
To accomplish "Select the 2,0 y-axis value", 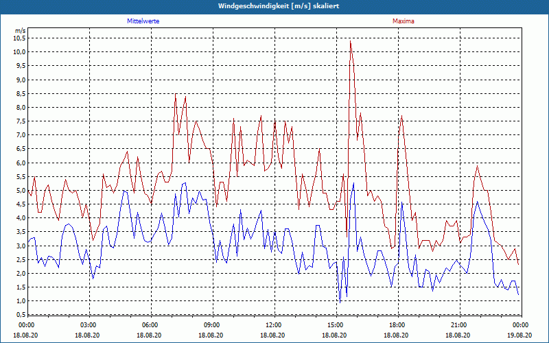I will pyautogui.click(x=21, y=273).
